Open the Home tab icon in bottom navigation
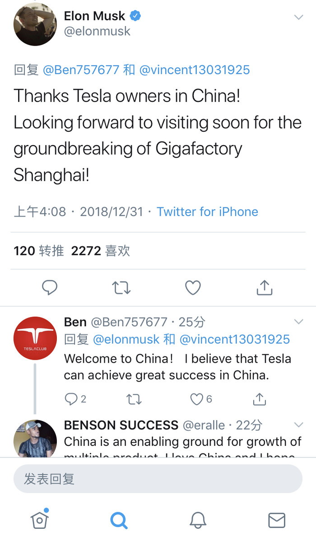316x541 pixels. pyautogui.click(x=39, y=520)
